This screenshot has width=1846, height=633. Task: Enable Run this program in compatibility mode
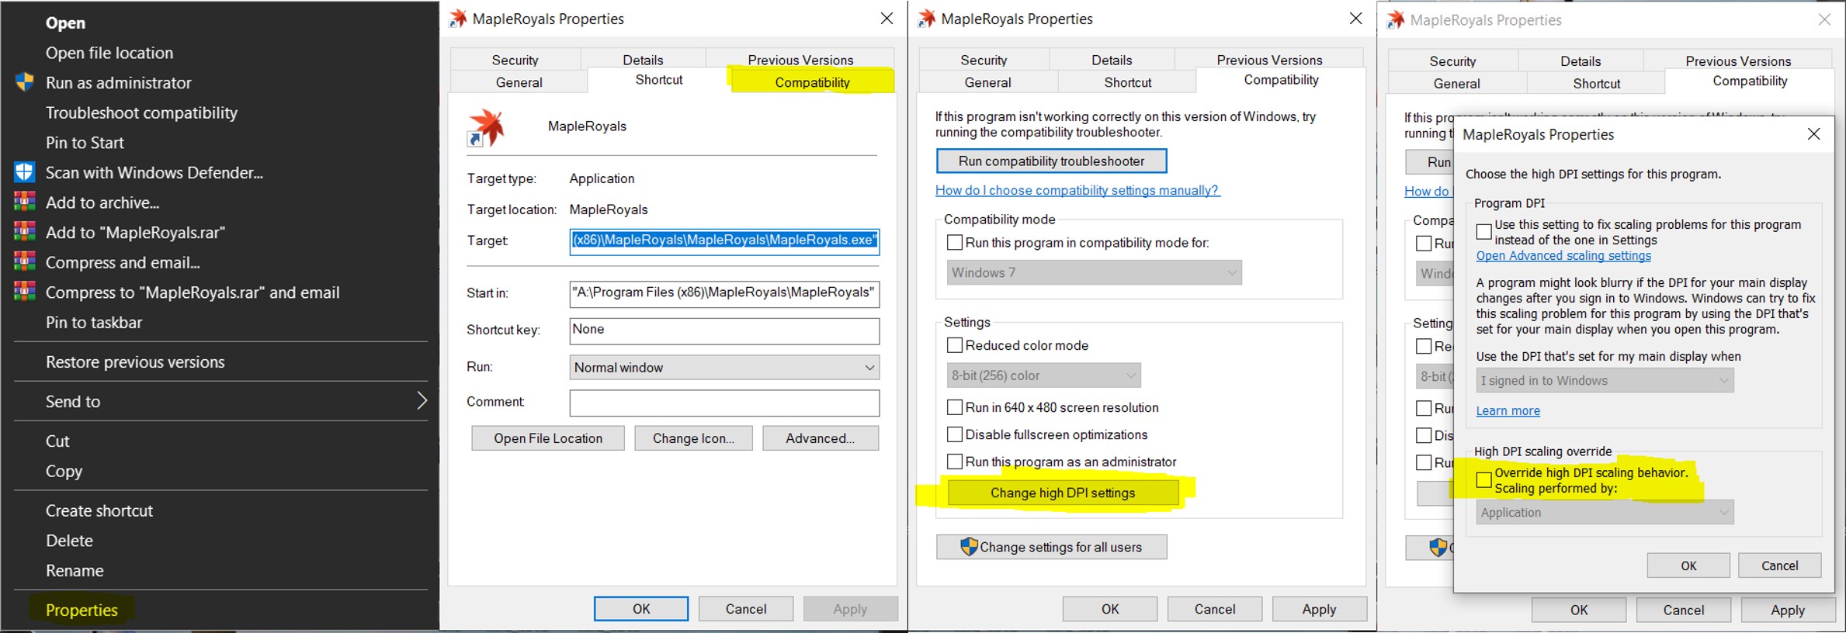point(955,243)
